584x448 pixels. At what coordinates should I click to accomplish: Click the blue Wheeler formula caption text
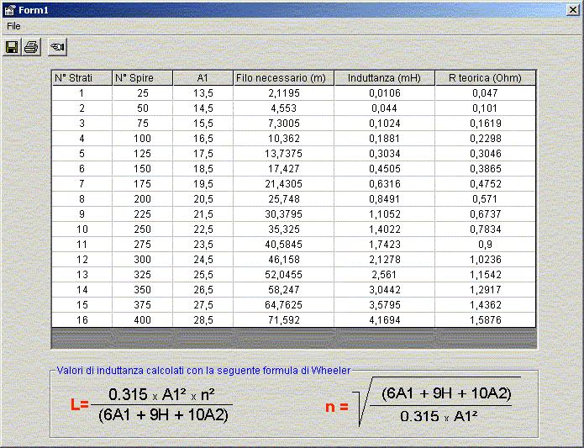[203, 371]
